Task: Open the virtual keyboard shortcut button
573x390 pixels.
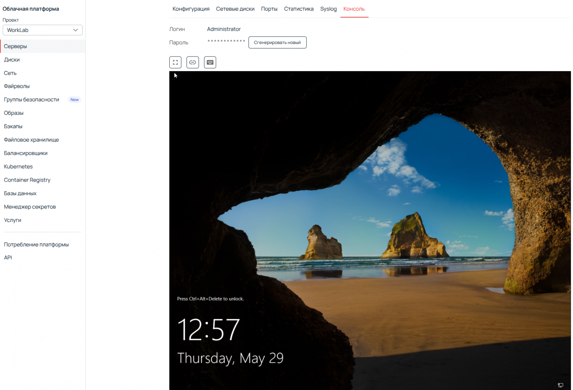Action: click(x=210, y=62)
